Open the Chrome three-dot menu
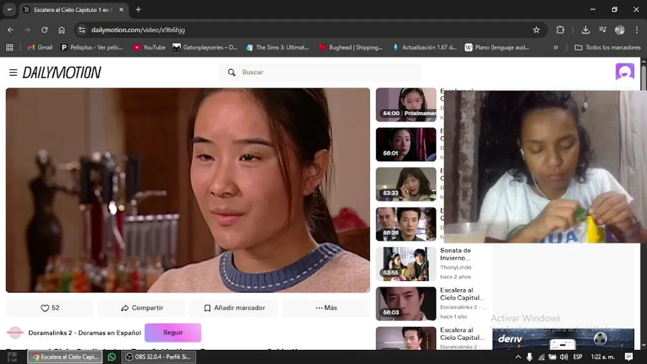Viewport: 647px width, 364px height. point(636,30)
